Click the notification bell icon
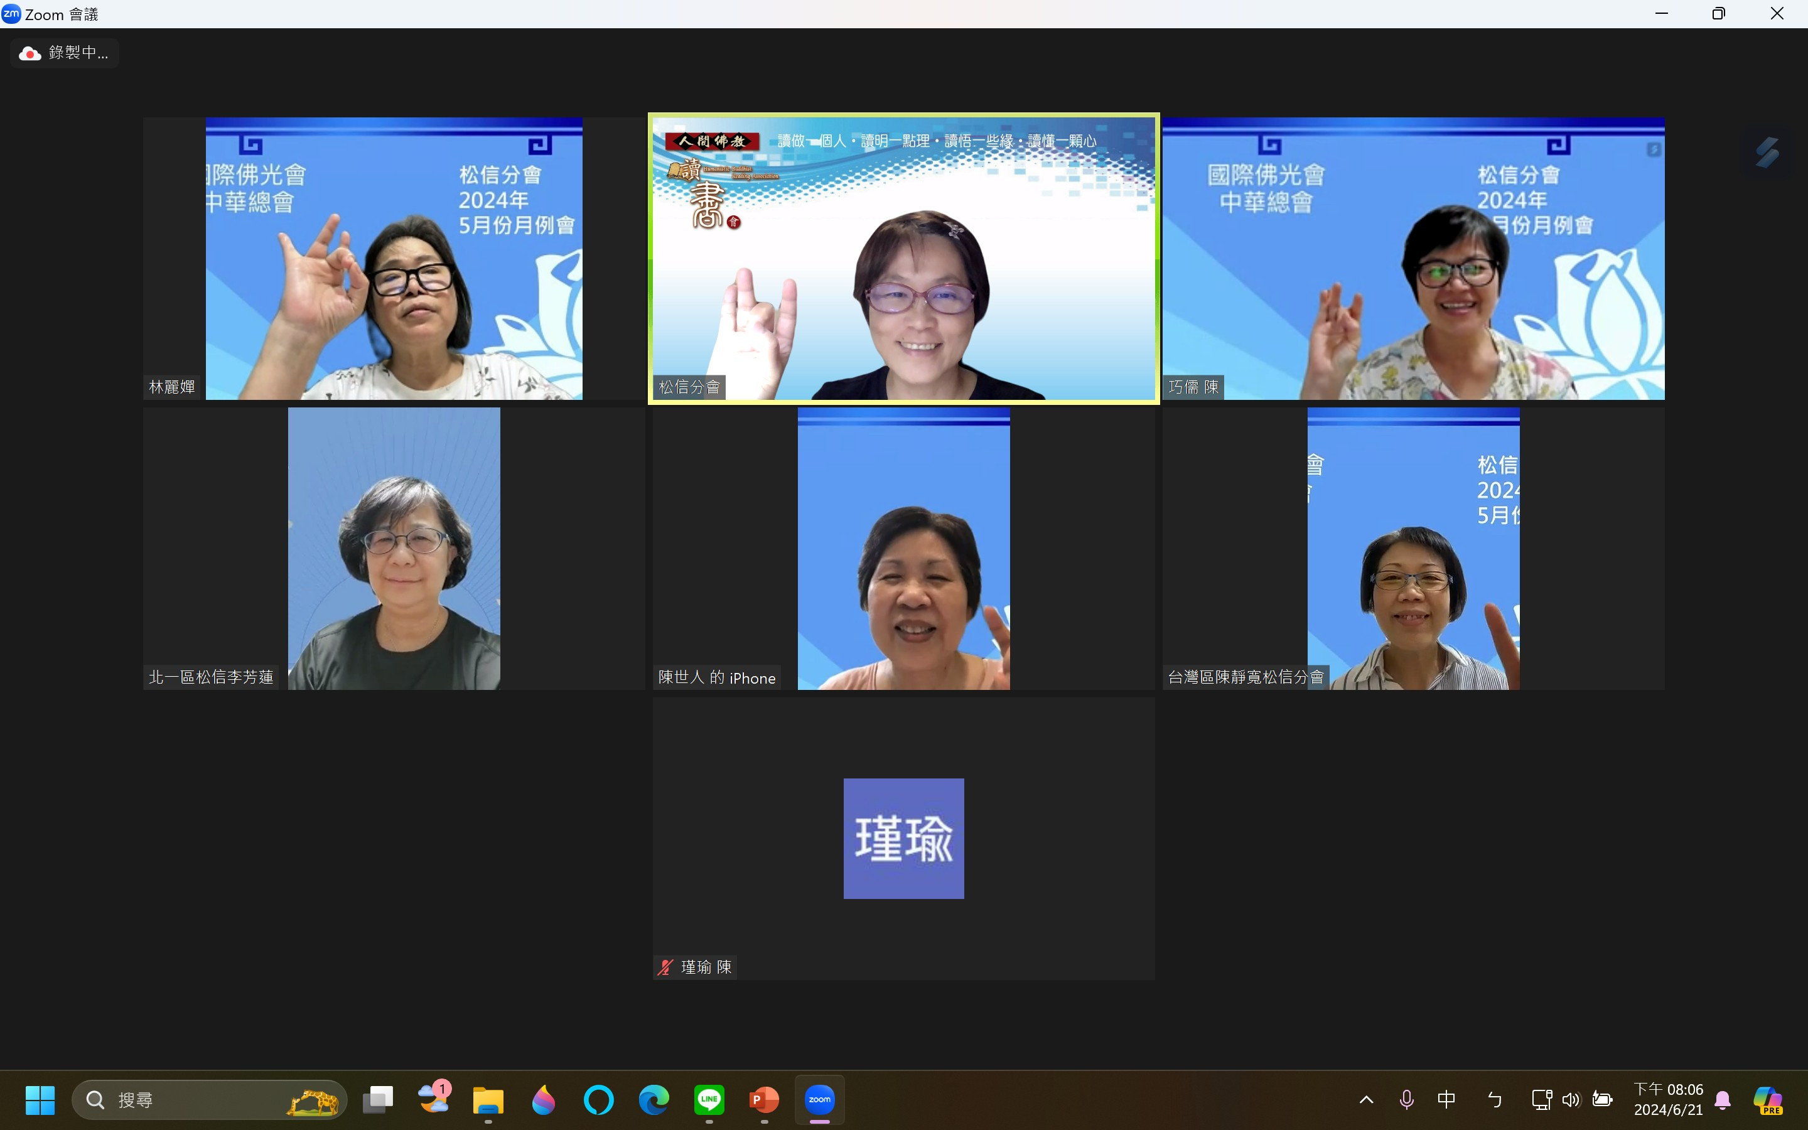The image size is (1808, 1130). click(1723, 1099)
